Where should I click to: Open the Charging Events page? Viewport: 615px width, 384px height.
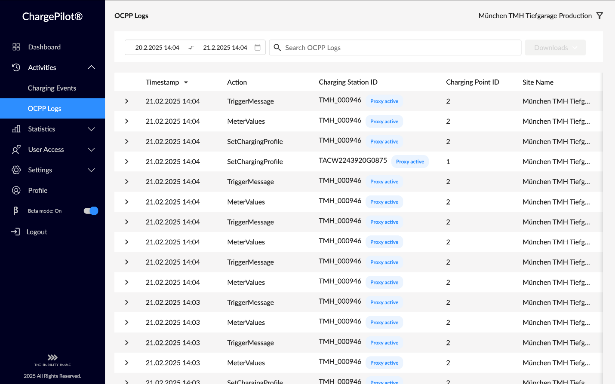52,88
